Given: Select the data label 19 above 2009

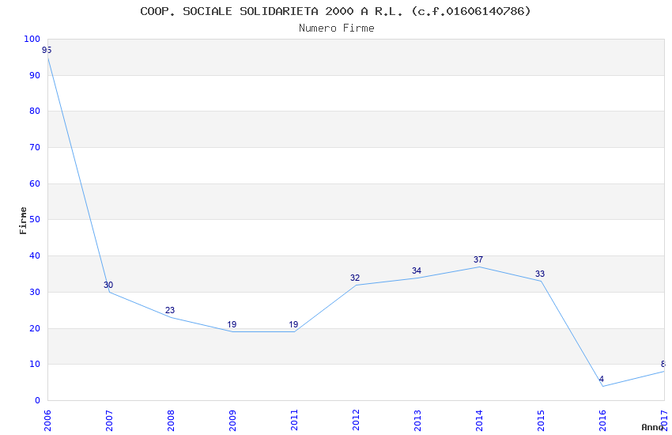Looking at the screenshot, I should click(232, 324).
